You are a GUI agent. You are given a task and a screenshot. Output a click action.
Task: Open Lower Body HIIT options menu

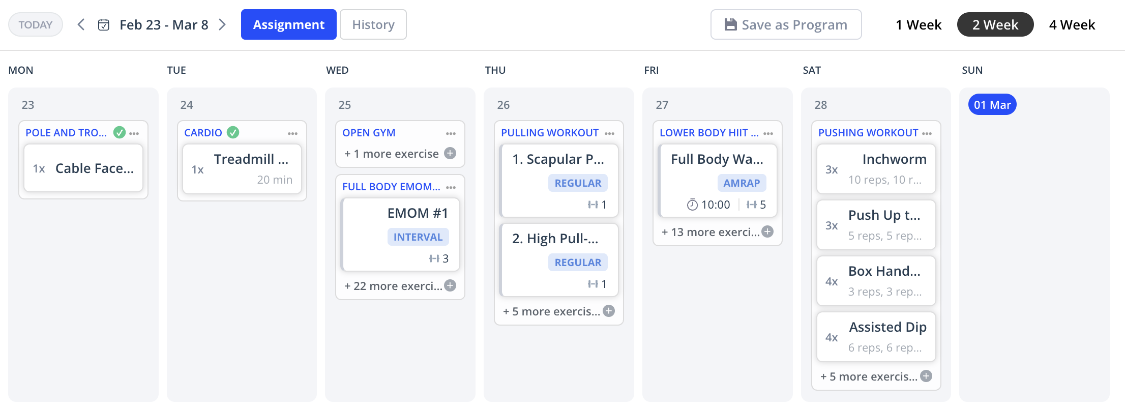tap(768, 133)
